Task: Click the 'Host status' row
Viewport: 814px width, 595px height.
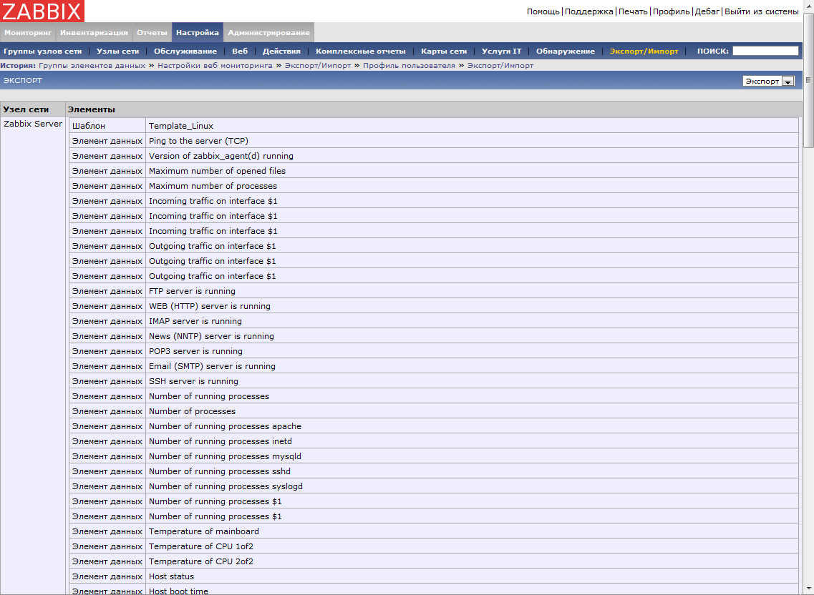Action: [434, 577]
